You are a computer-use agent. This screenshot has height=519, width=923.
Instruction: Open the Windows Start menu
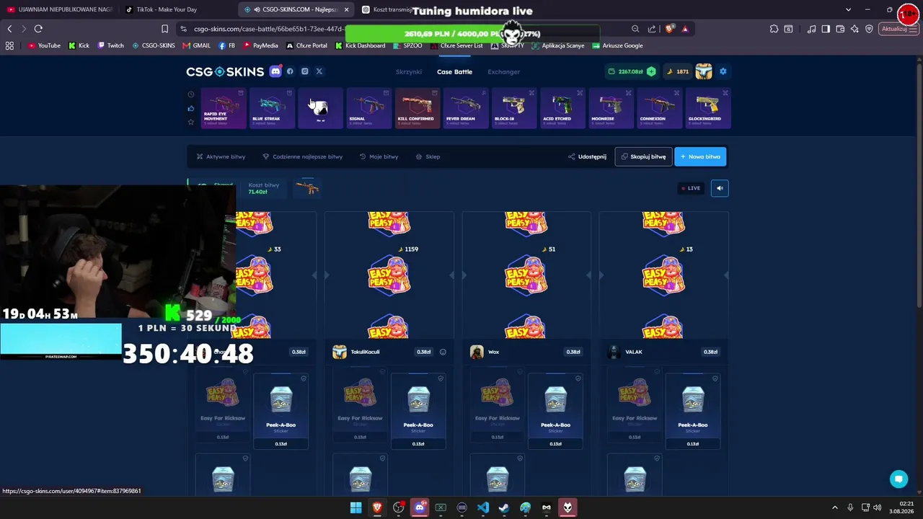[x=355, y=507]
